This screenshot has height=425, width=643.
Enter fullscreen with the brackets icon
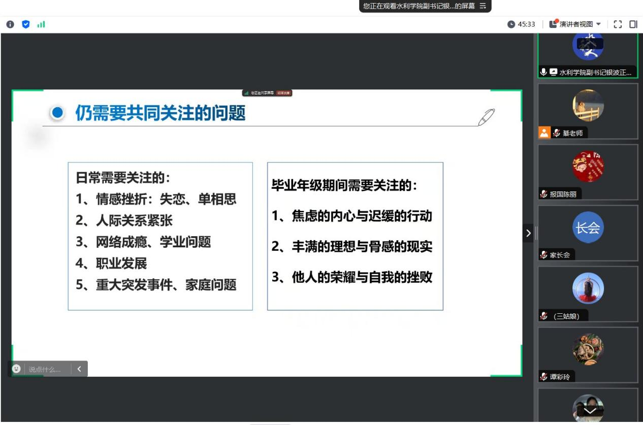click(618, 24)
